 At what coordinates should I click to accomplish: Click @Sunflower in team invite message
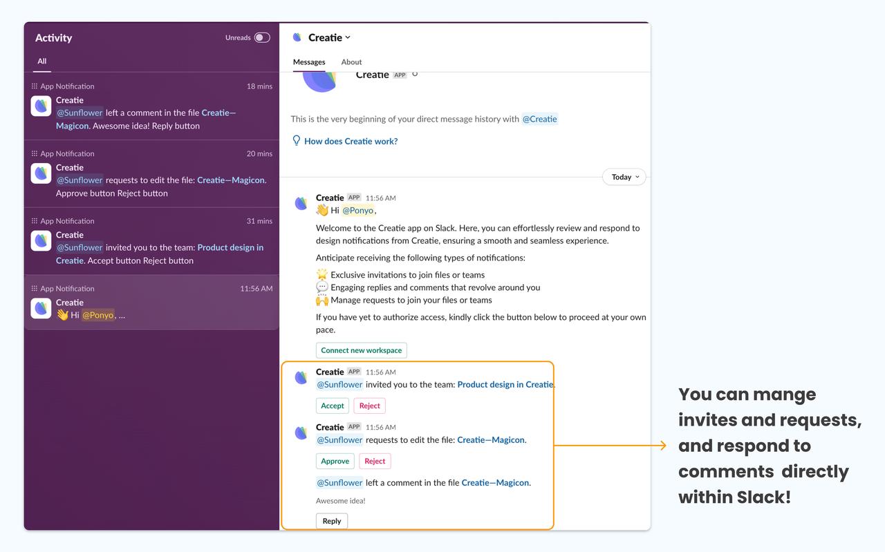tap(339, 384)
